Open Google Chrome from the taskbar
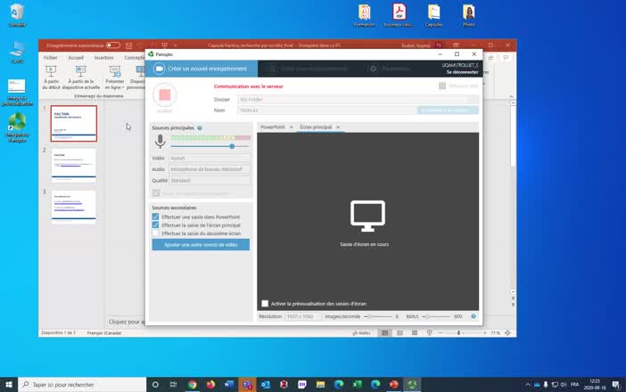Image resolution: width=626 pixels, height=392 pixels. pos(193,384)
